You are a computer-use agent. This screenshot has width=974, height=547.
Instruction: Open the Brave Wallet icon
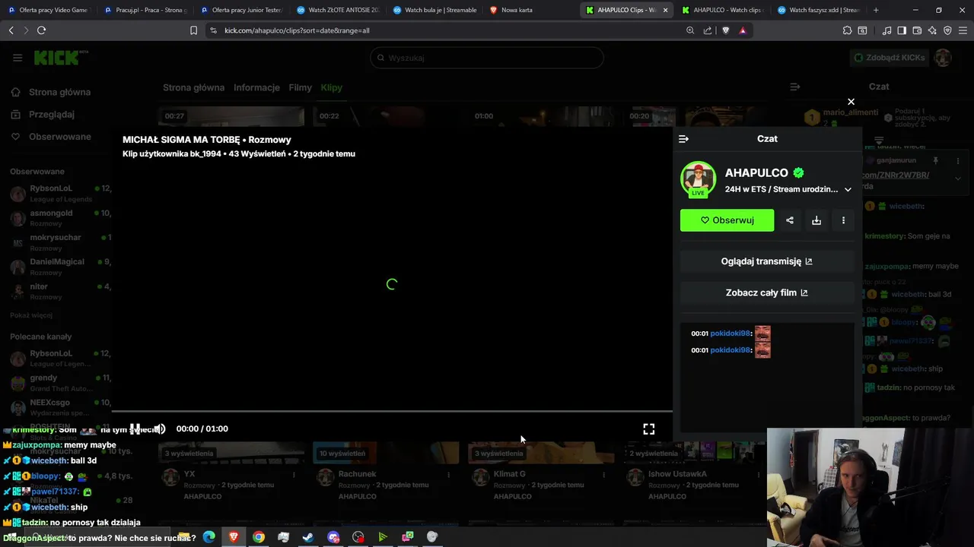point(917,30)
